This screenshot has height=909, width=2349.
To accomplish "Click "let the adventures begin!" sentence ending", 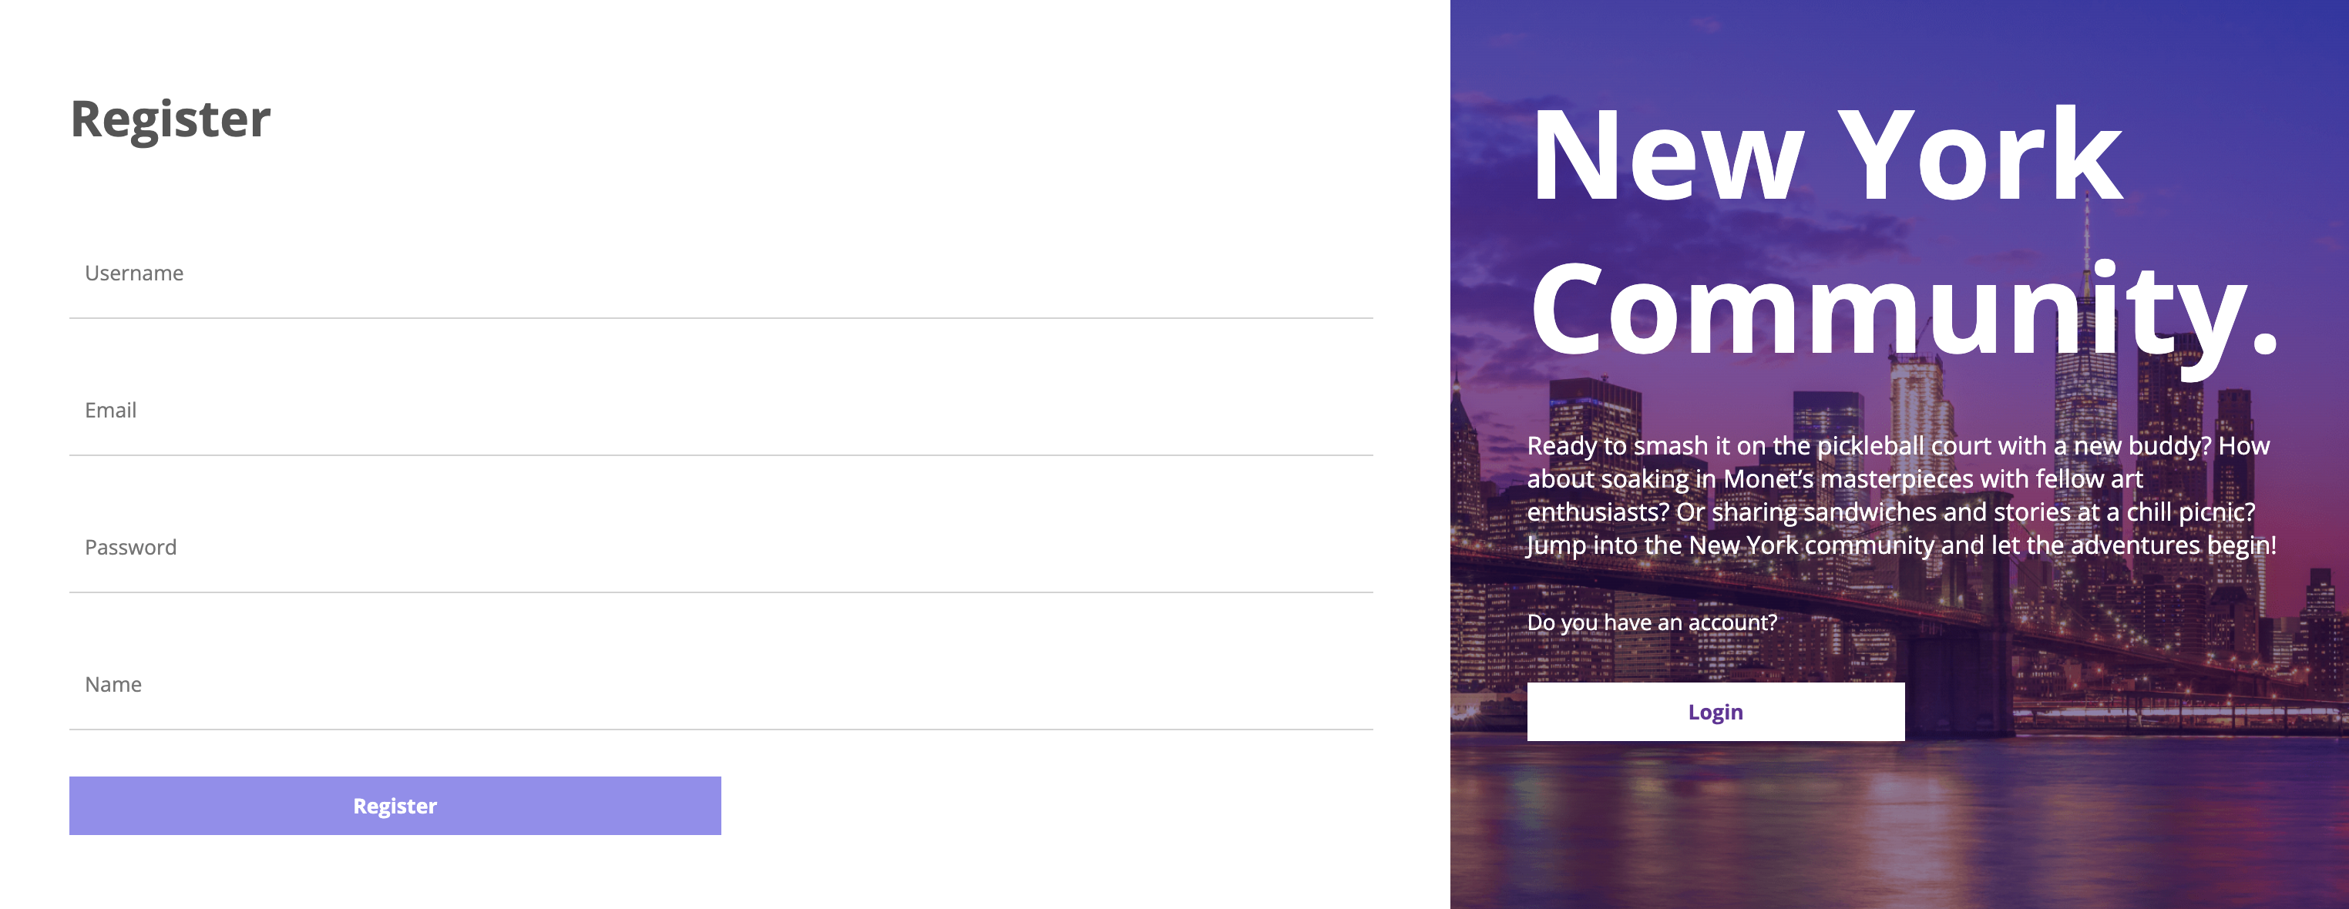I will tap(2134, 545).
